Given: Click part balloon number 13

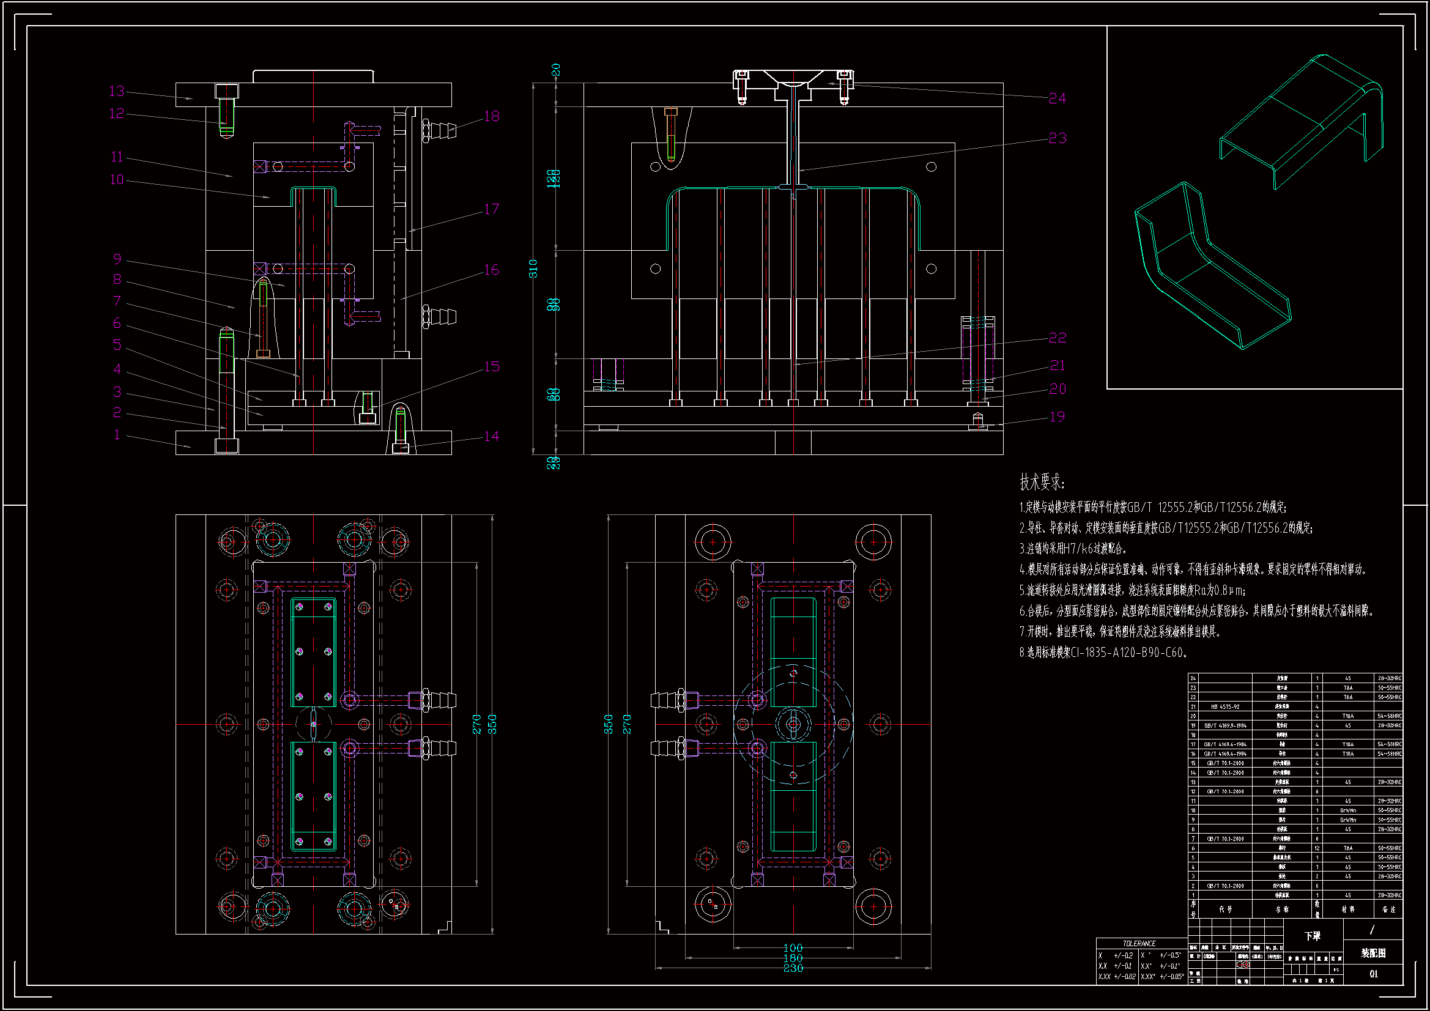Looking at the screenshot, I should (116, 91).
